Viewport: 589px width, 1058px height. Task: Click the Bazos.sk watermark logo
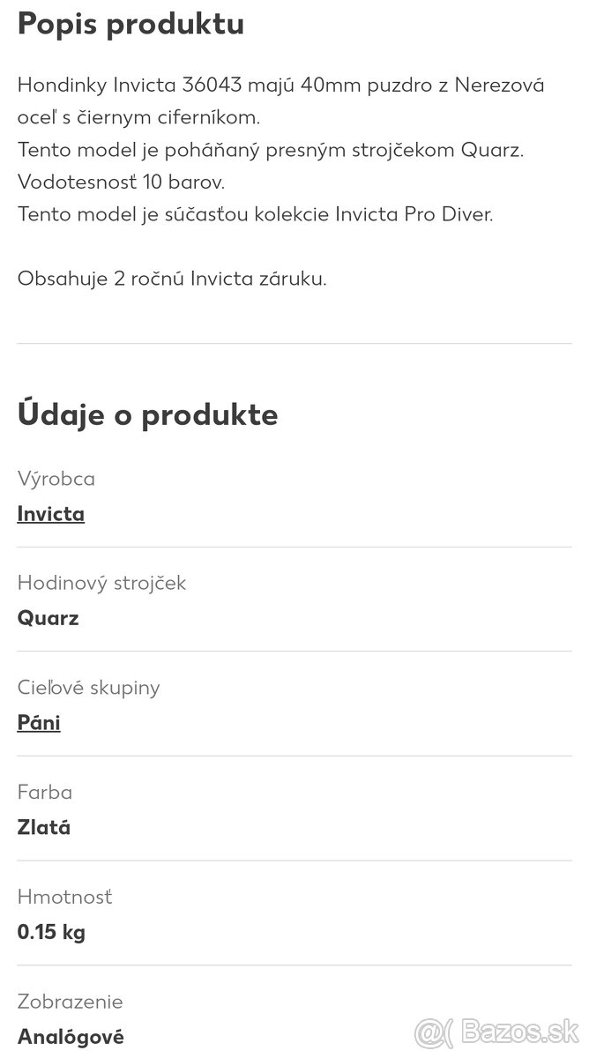[498, 1030]
